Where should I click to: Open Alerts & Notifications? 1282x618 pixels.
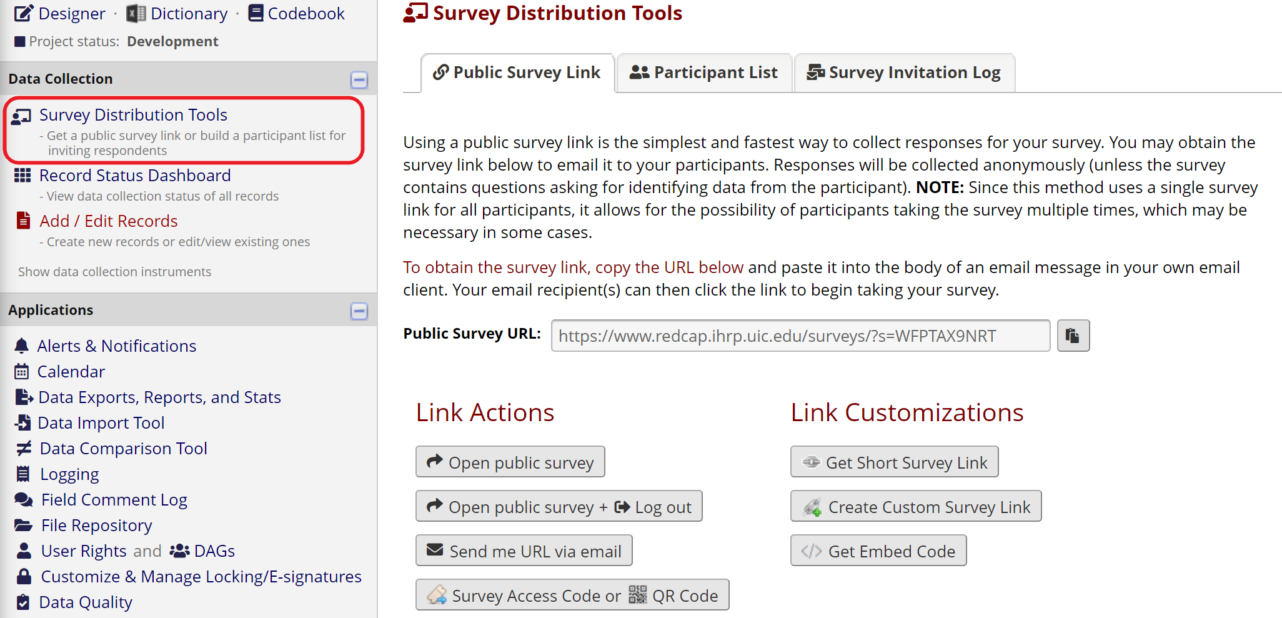tap(117, 346)
